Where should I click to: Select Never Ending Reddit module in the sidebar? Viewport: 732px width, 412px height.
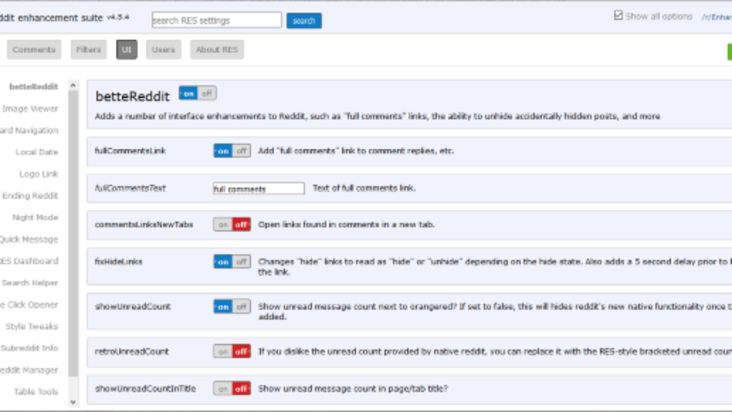[x=30, y=195]
